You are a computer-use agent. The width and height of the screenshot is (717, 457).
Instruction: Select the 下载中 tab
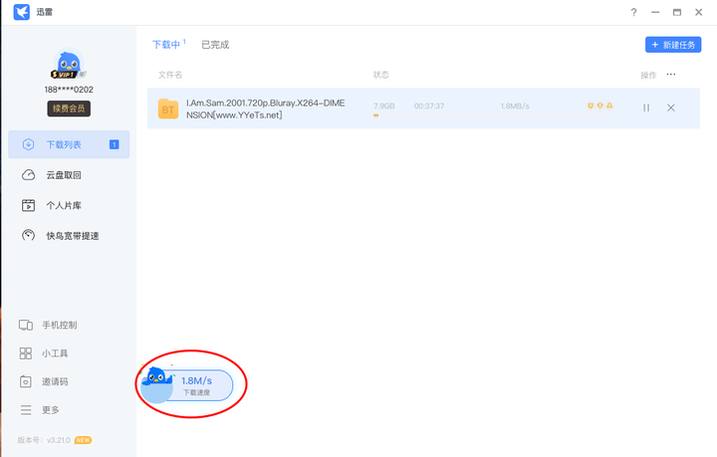[165, 45]
